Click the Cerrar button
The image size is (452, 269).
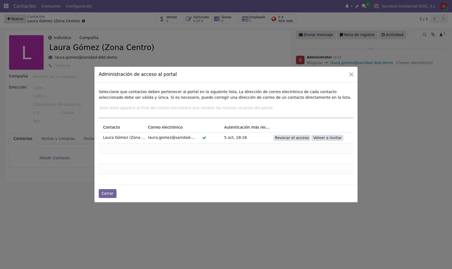[107, 193]
